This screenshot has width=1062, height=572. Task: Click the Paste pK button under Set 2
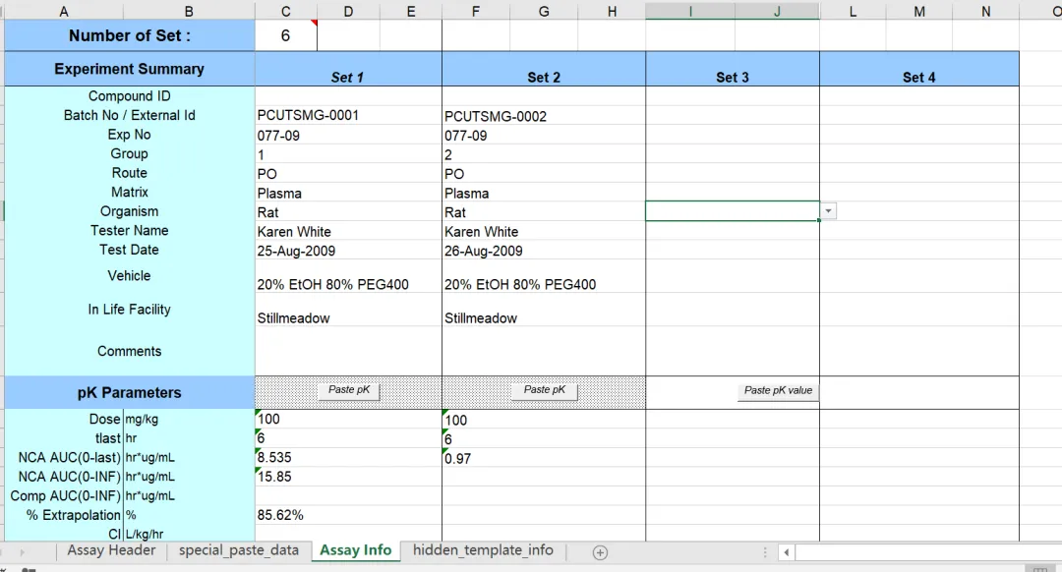coord(544,390)
